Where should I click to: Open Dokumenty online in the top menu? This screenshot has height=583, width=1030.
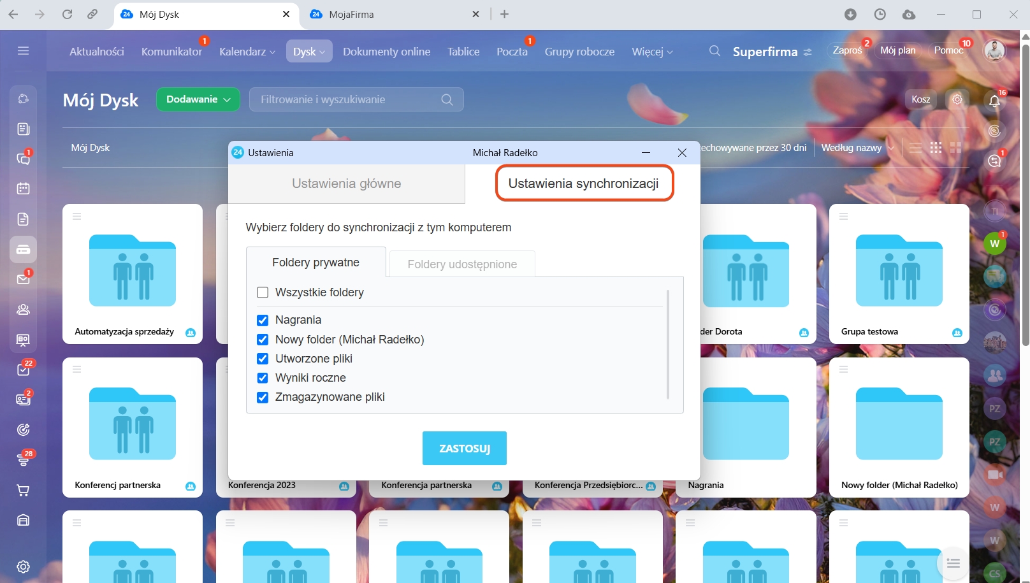point(386,52)
